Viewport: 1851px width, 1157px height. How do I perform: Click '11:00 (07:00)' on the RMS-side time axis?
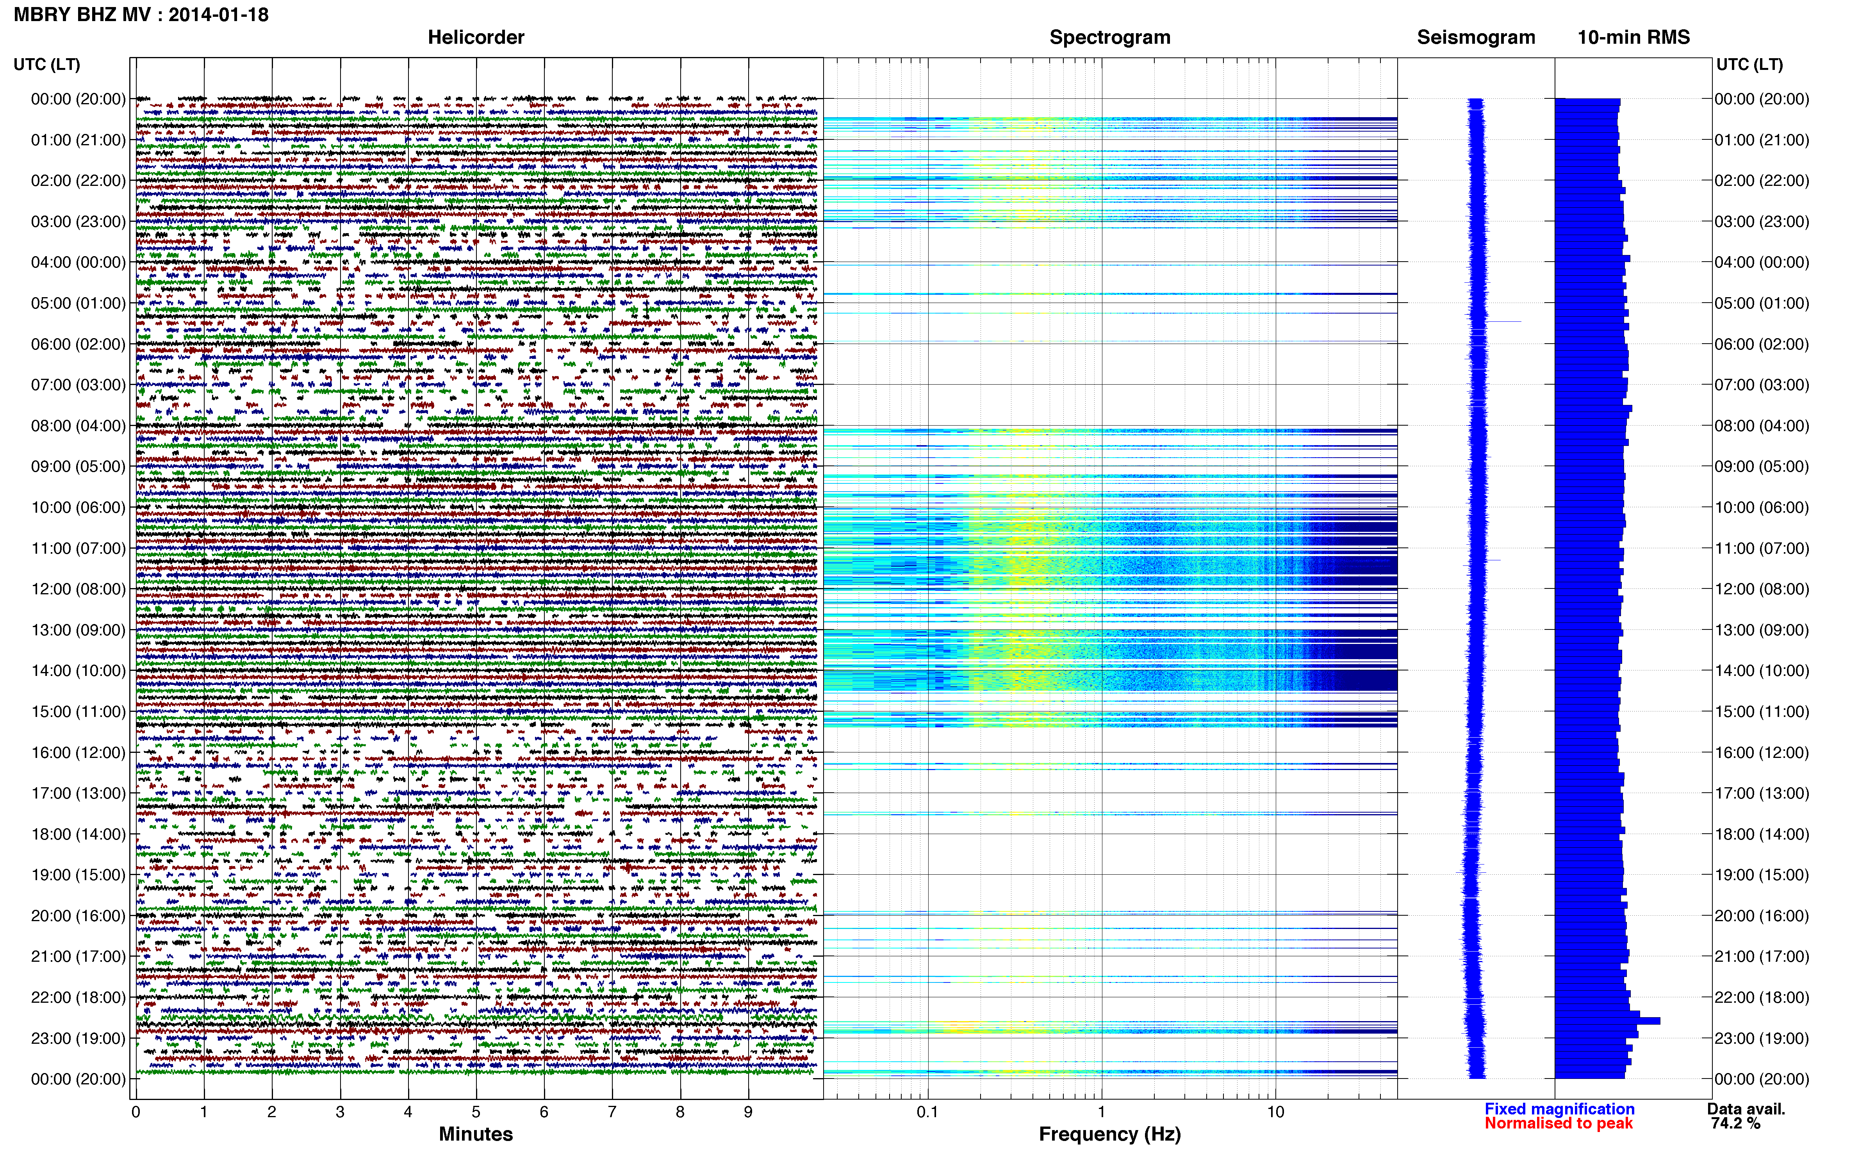tap(1762, 548)
